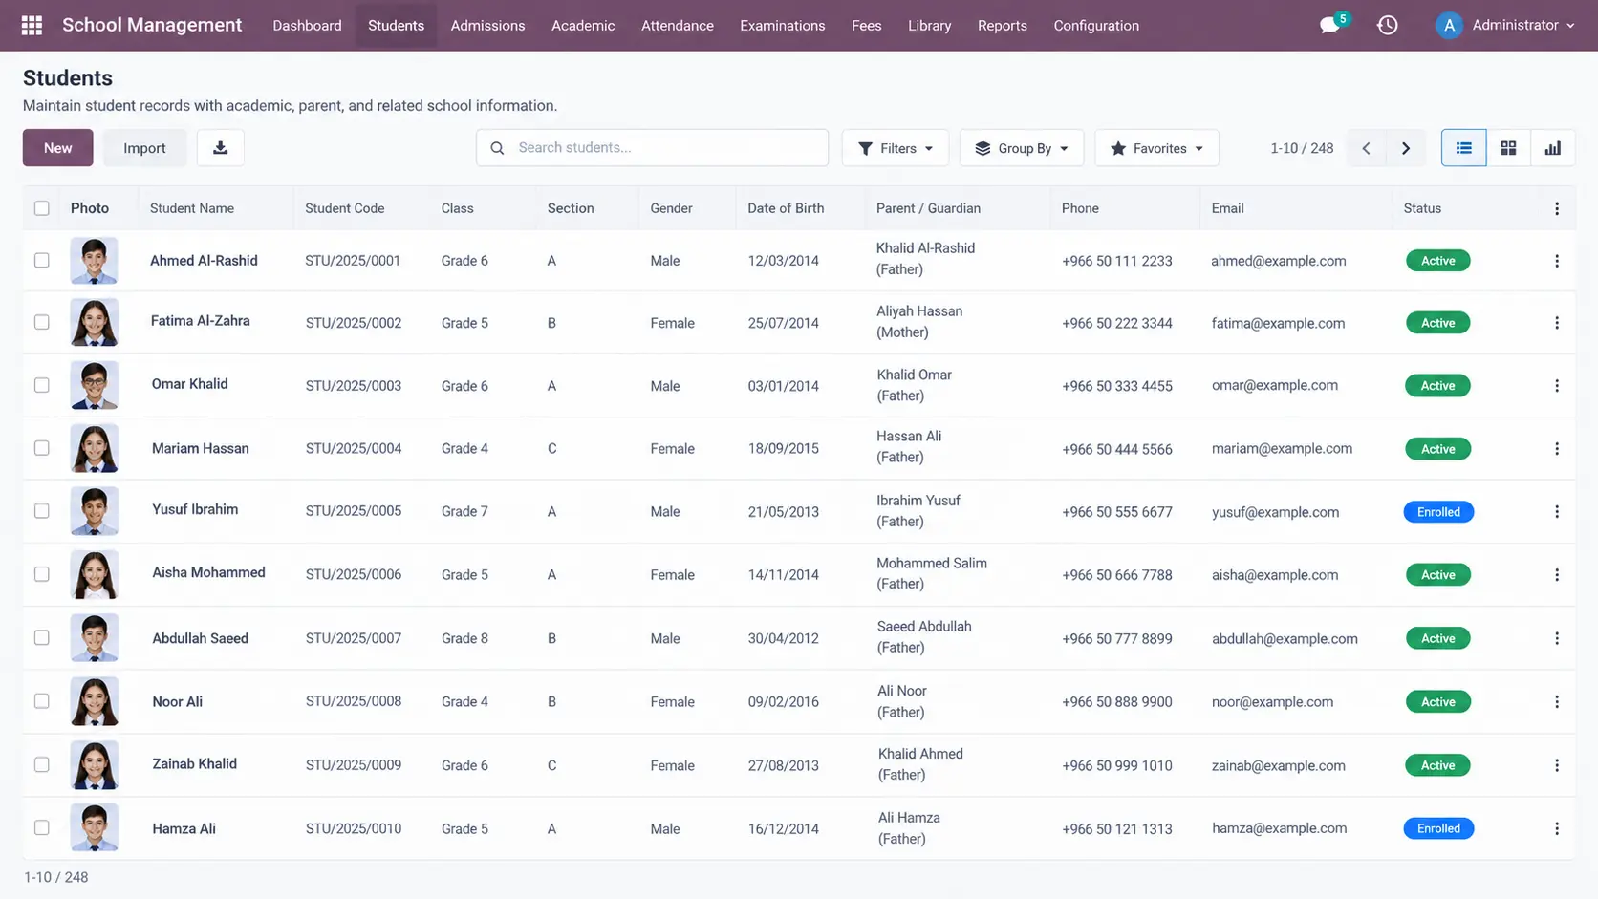Select the checkbox for Mariam Hassan
The width and height of the screenshot is (1598, 899).
42,448
